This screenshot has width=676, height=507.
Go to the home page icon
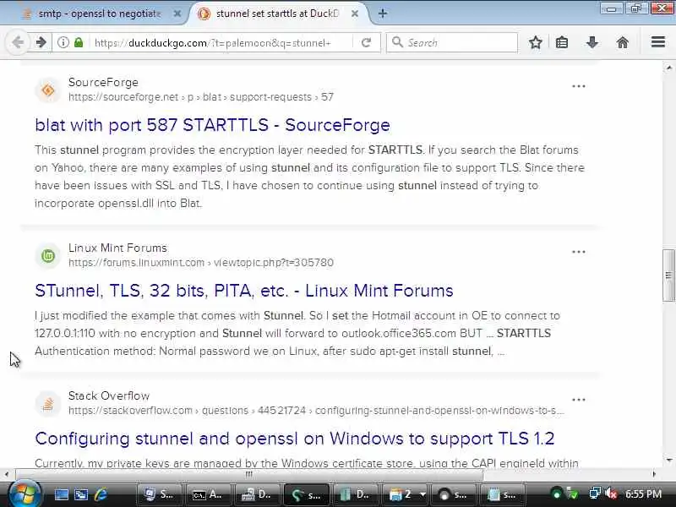(623, 42)
